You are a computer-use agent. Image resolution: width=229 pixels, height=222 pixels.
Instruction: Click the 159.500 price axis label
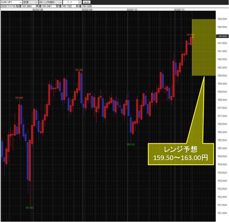pyautogui.click(x=222, y=76)
